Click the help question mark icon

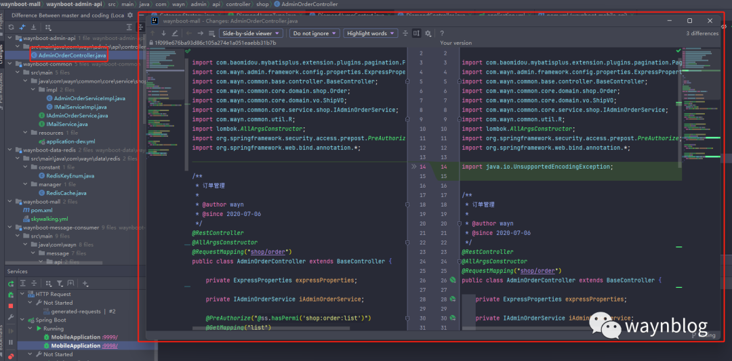pos(442,33)
